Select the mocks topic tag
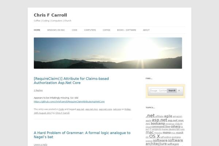The image size is (219, 146). coord(158,133)
